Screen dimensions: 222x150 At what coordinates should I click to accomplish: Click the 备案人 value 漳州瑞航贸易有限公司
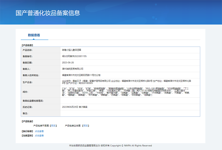[x=73, y=69]
